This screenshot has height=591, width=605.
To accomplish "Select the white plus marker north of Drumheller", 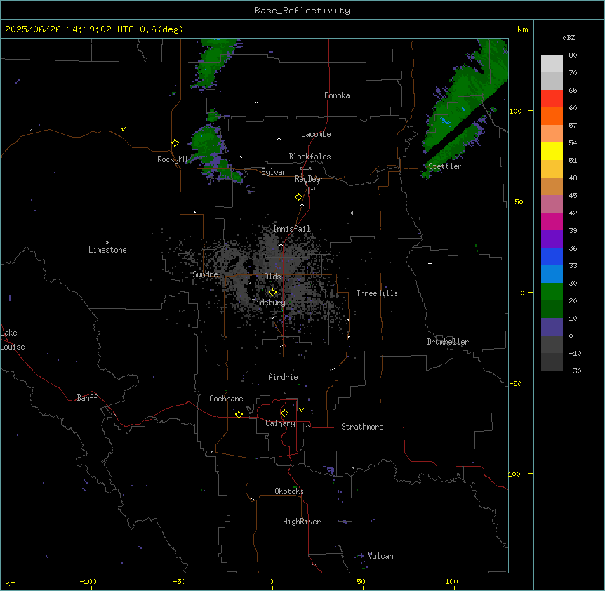I will tap(430, 263).
